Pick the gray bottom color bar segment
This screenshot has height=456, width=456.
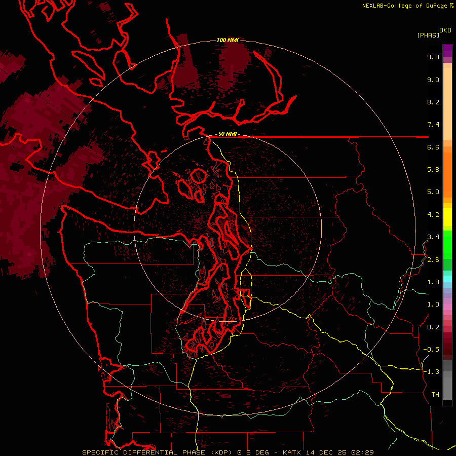click(x=447, y=389)
